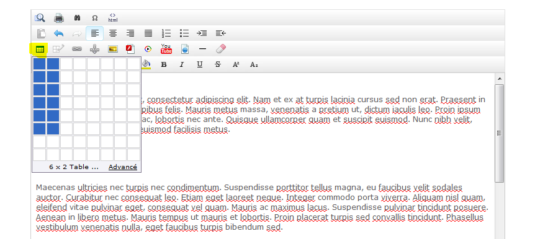Image resolution: width=535 pixels, height=239 pixels.
Task: Insert a horizontal rule line
Action: [x=203, y=49]
